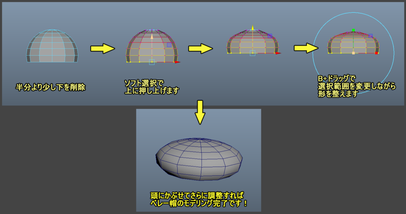Click the caption about B+ドラッグで選択範囲を変更
The image size is (406, 214).
(357, 86)
